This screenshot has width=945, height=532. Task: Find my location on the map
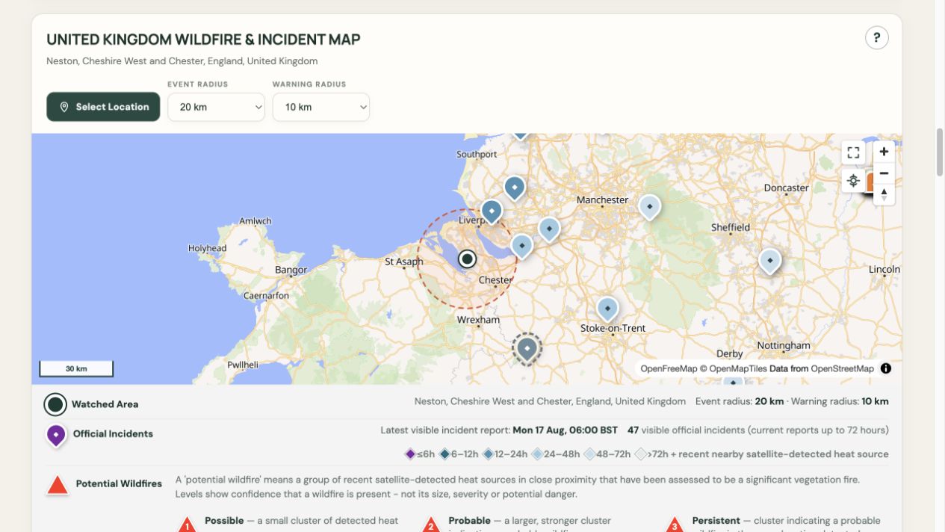tap(853, 180)
